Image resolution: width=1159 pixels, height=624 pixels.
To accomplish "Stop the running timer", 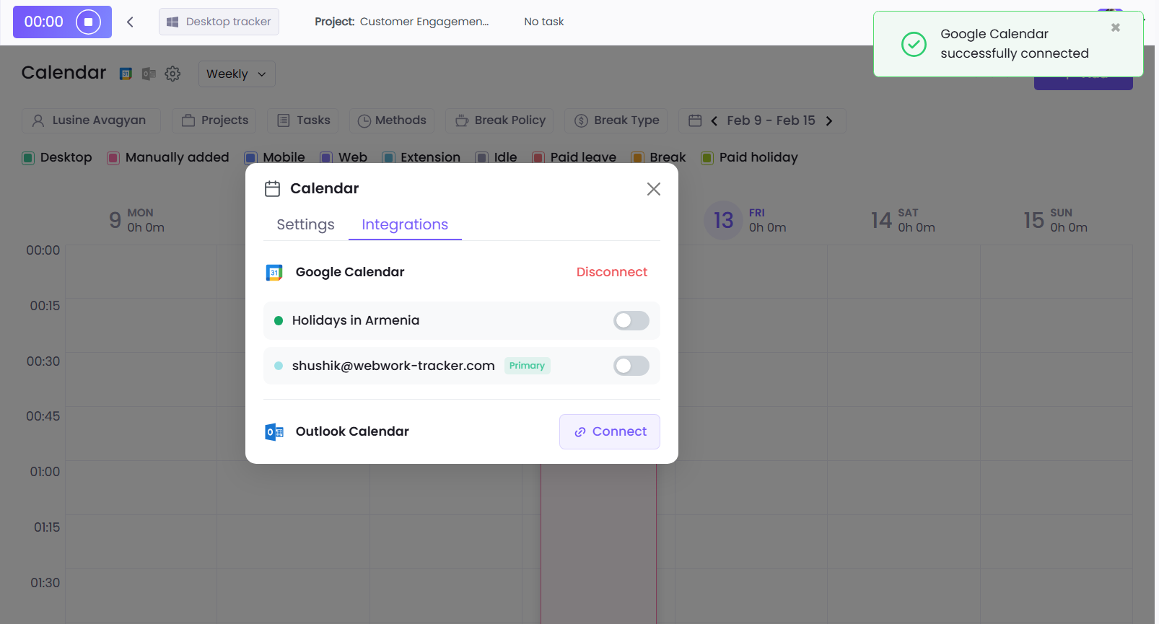I will pos(88,22).
